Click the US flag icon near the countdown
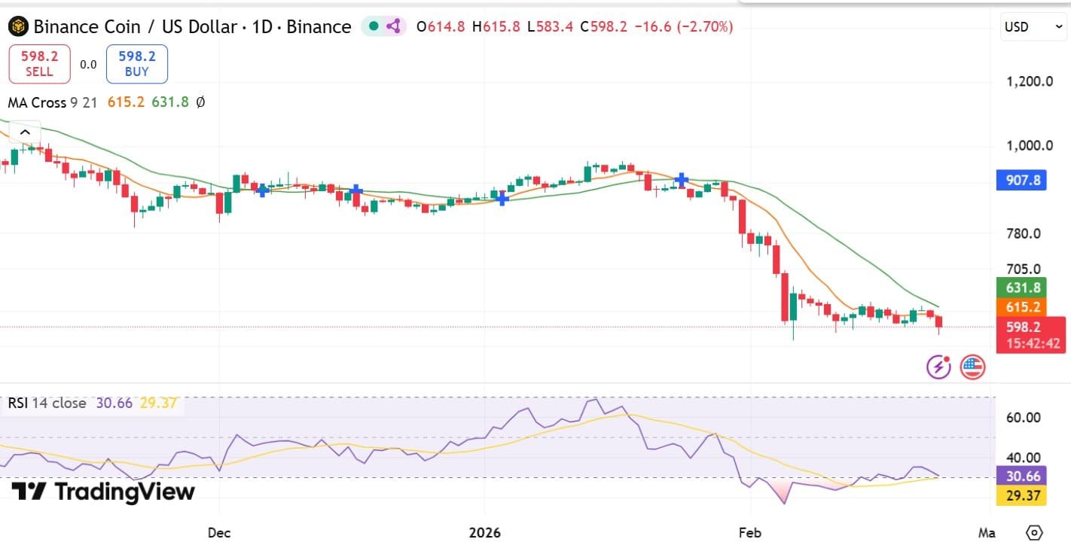This screenshot has height=545, width=1071. (972, 367)
